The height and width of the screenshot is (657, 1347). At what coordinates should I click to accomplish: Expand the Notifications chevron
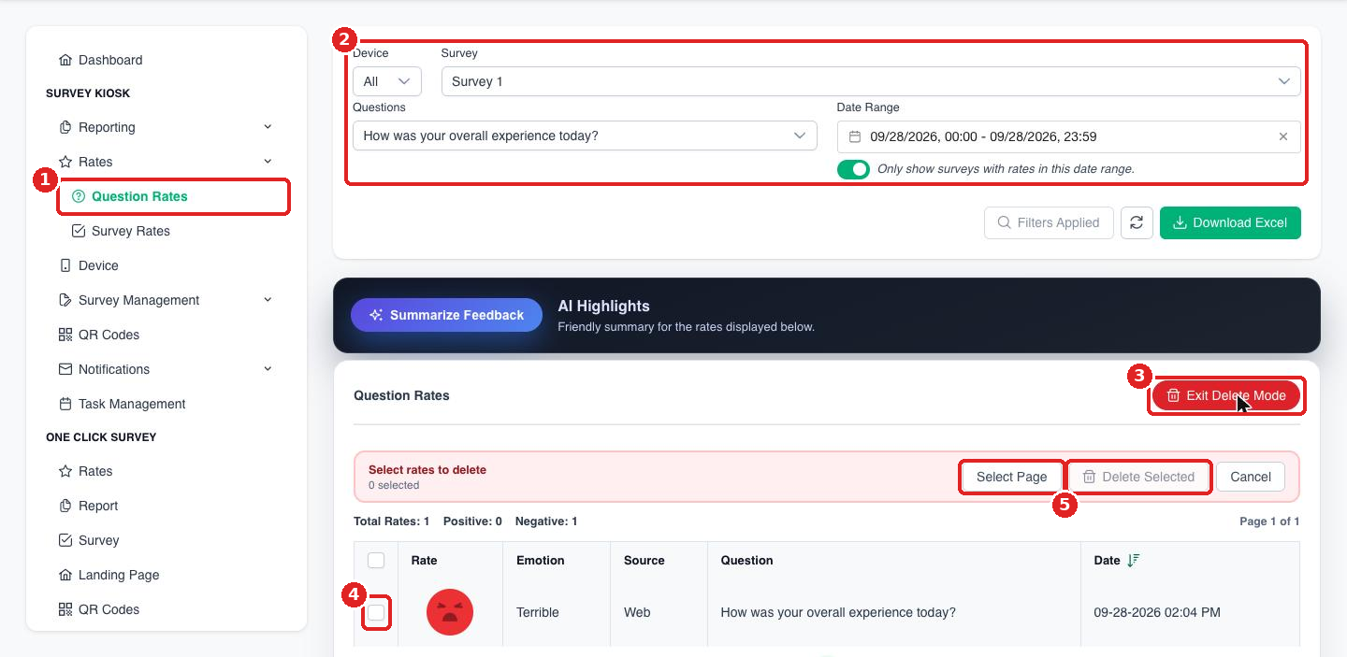(x=268, y=369)
